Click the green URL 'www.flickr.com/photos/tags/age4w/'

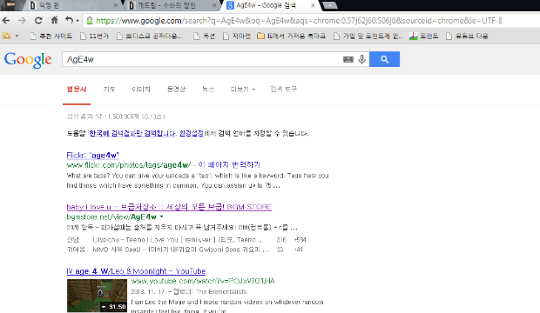pos(128,164)
